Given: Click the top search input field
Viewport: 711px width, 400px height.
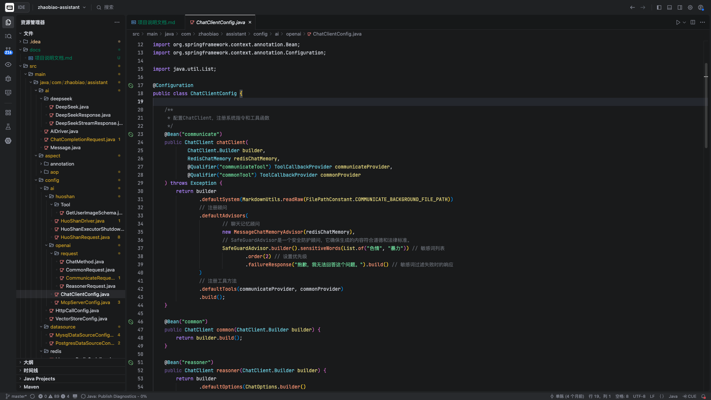Looking at the screenshot, I should point(109,7).
